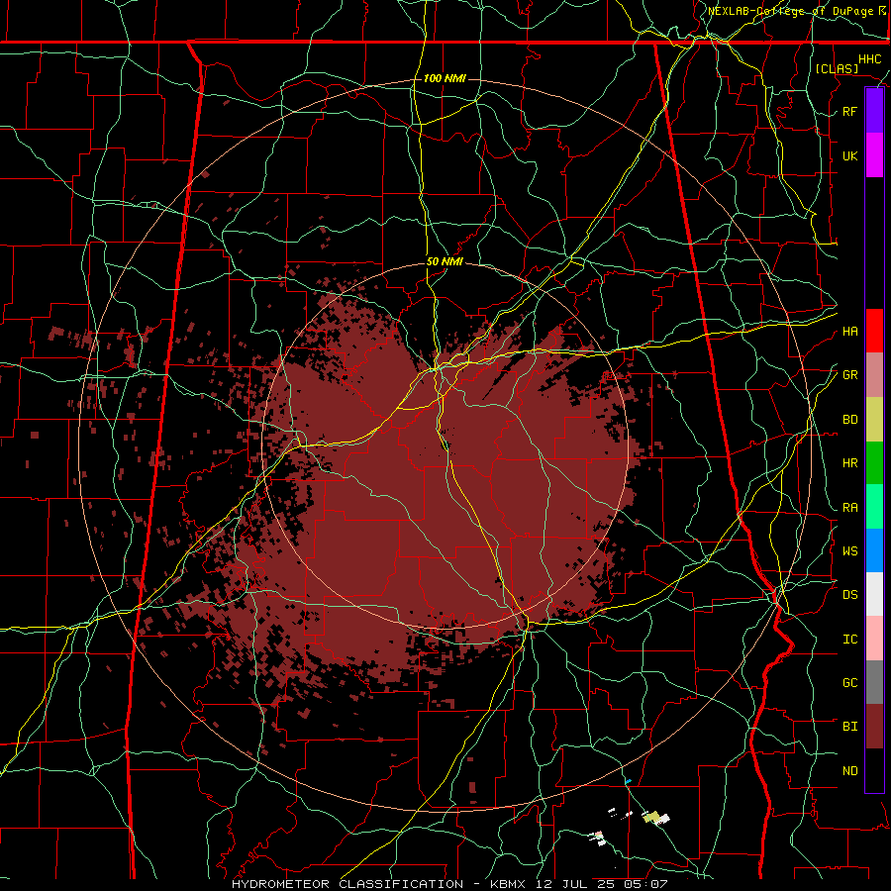
Task: Click the '12 JUL 25 05:07' timestamp
Action: click(602, 884)
